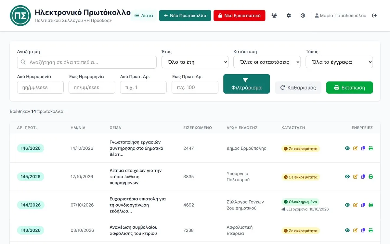Click protocol number badge 144/2026
The image size is (390, 244).
click(x=31, y=205)
